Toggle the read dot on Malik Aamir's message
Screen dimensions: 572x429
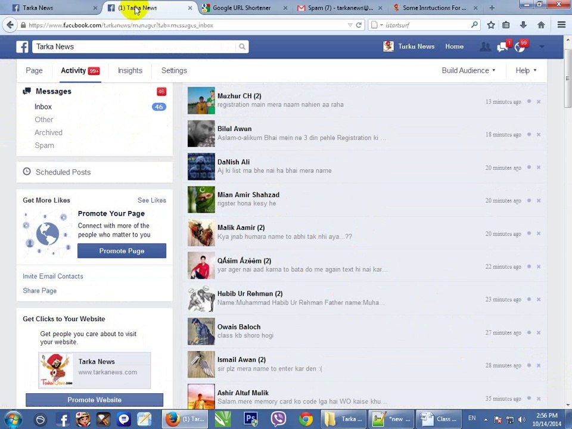click(529, 234)
